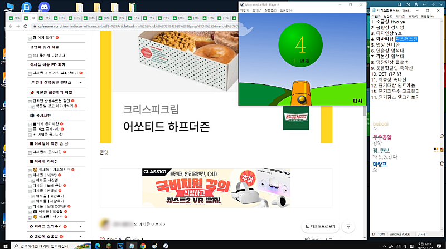Image resolution: width=446 pixels, height=249 pixels.
Task: Open the film-strip video app desktop icon
Action: click(x=26, y=7)
